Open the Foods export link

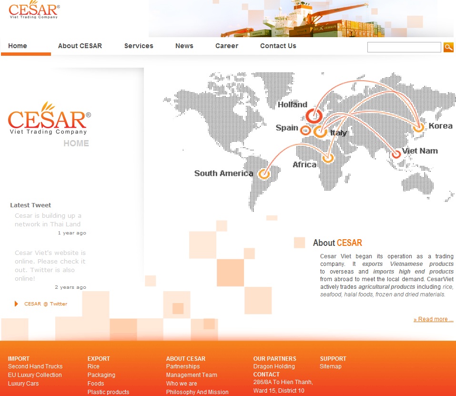96,384
